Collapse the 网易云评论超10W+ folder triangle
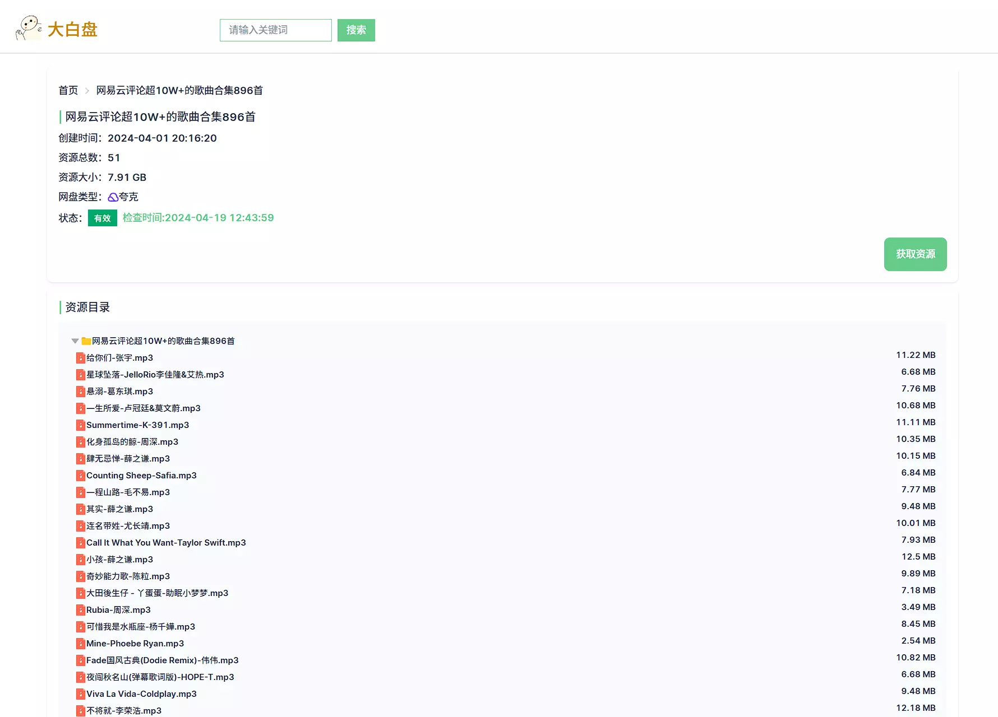Screen dimensions: 998x717 [75, 341]
